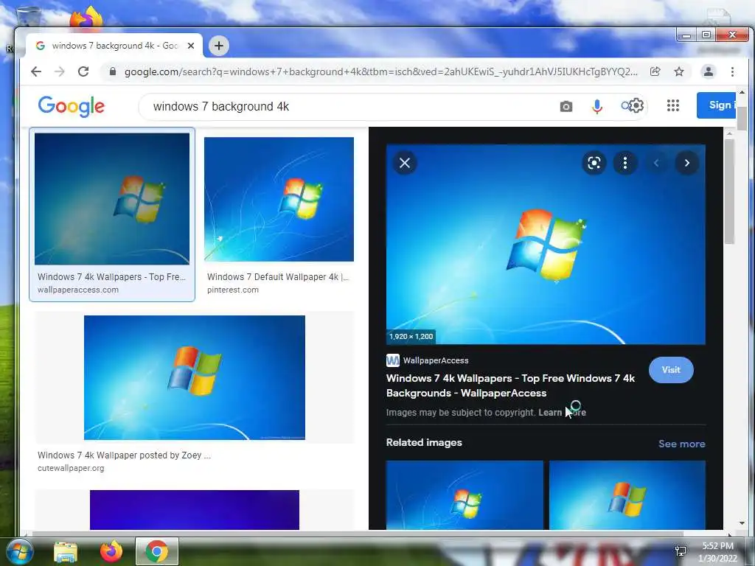Open the Windows 7 4k Wallpapers title link in preview

[x=510, y=385]
